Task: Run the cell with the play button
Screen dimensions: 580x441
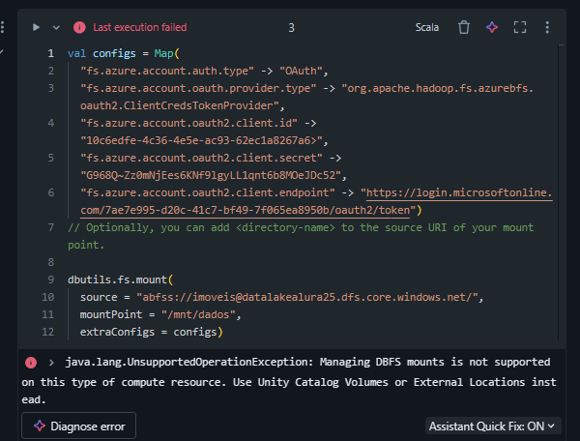Action: (x=37, y=27)
